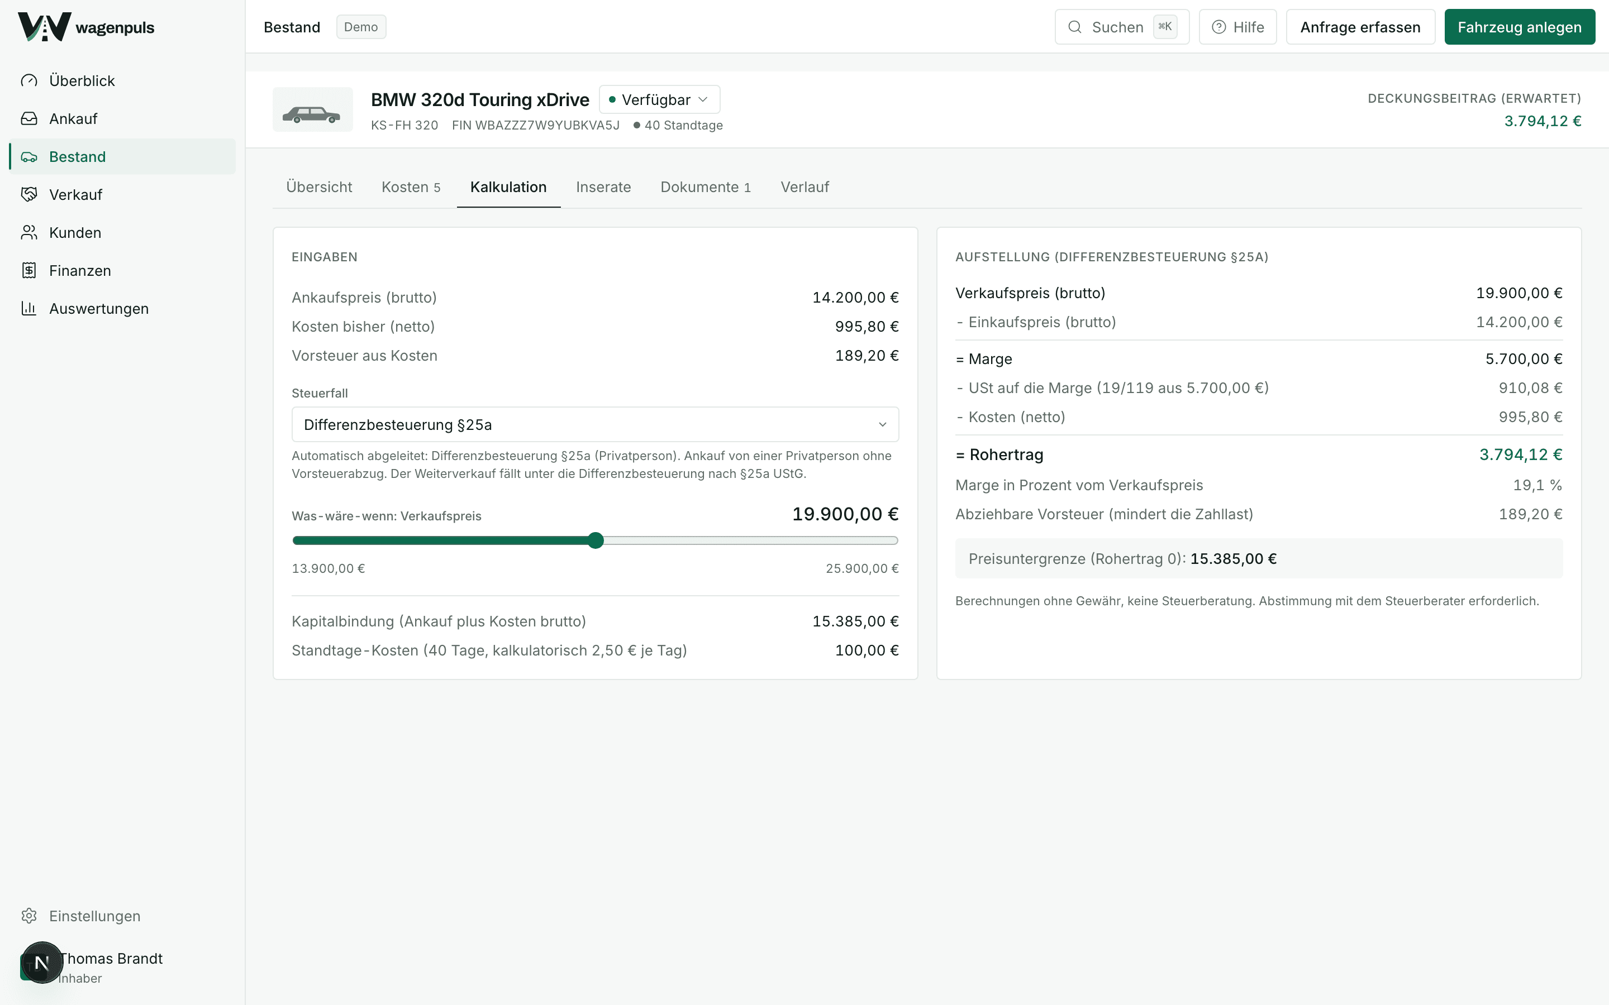This screenshot has height=1005, width=1609.
Task: Open Finanzen in the sidebar
Action: coord(122,271)
